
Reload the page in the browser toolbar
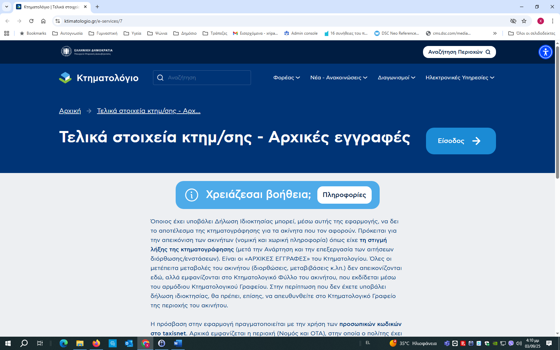31,21
